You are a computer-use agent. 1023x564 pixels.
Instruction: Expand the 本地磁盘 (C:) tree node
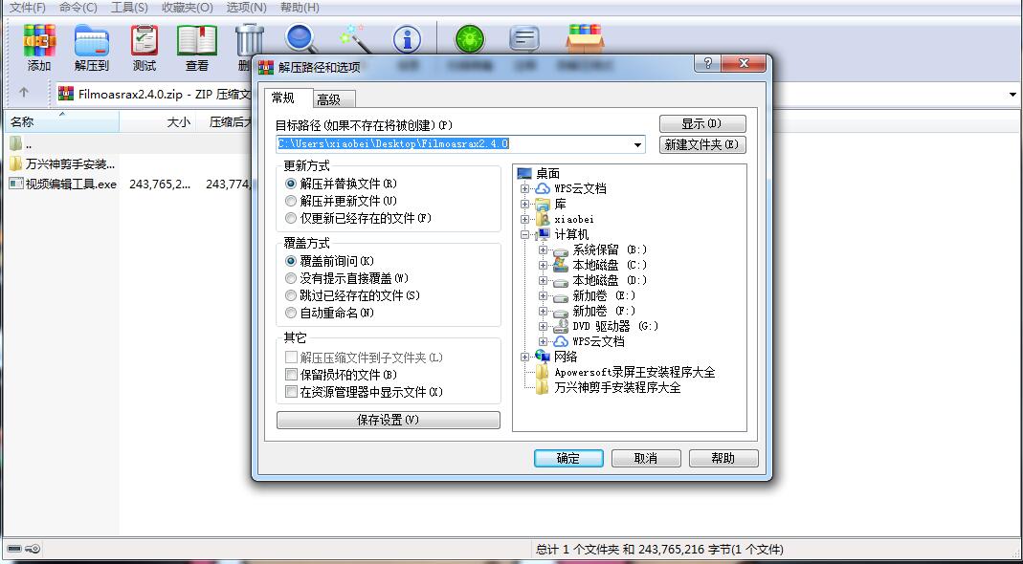(543, 265)
